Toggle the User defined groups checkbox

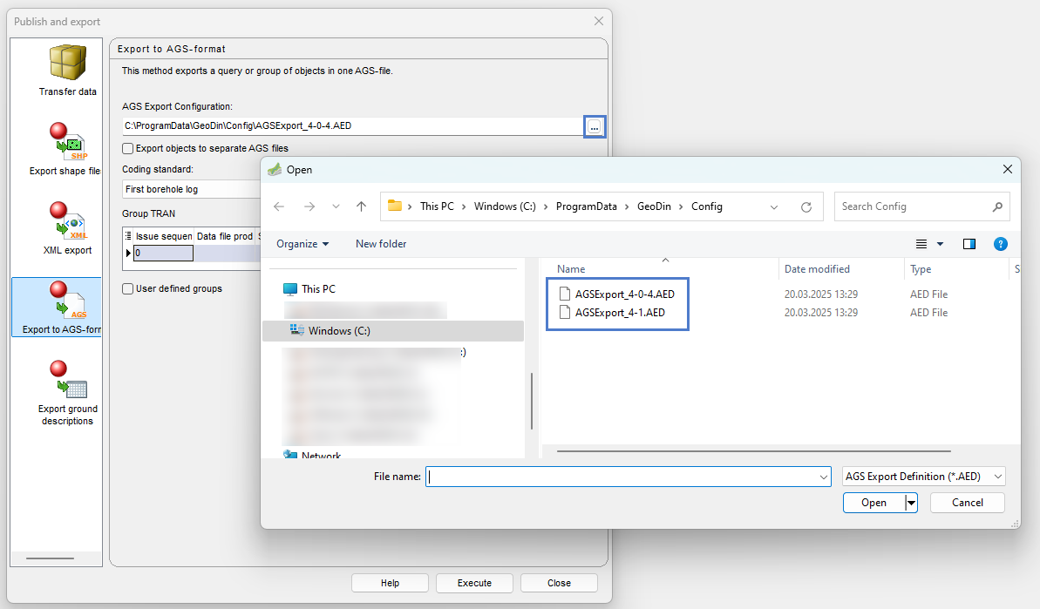coord(128,288)
